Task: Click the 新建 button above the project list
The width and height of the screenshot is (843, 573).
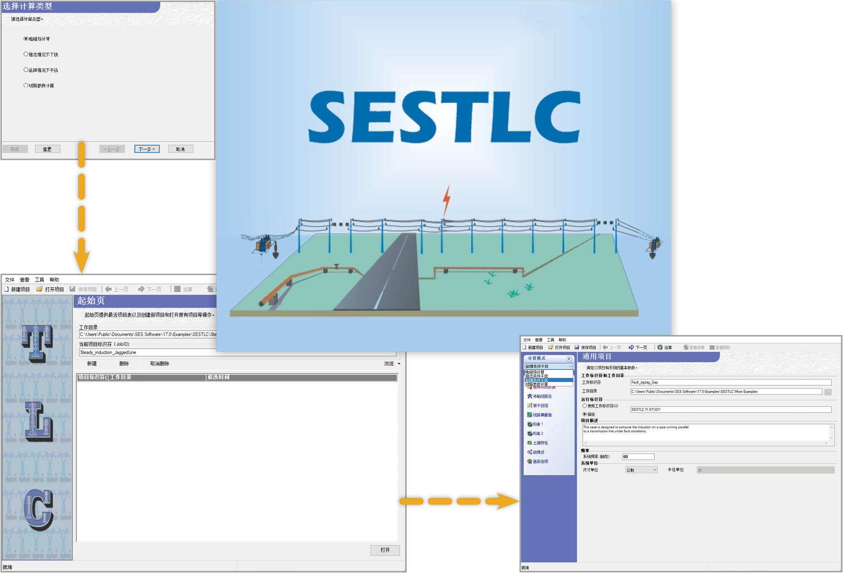Action: [92, 364]
